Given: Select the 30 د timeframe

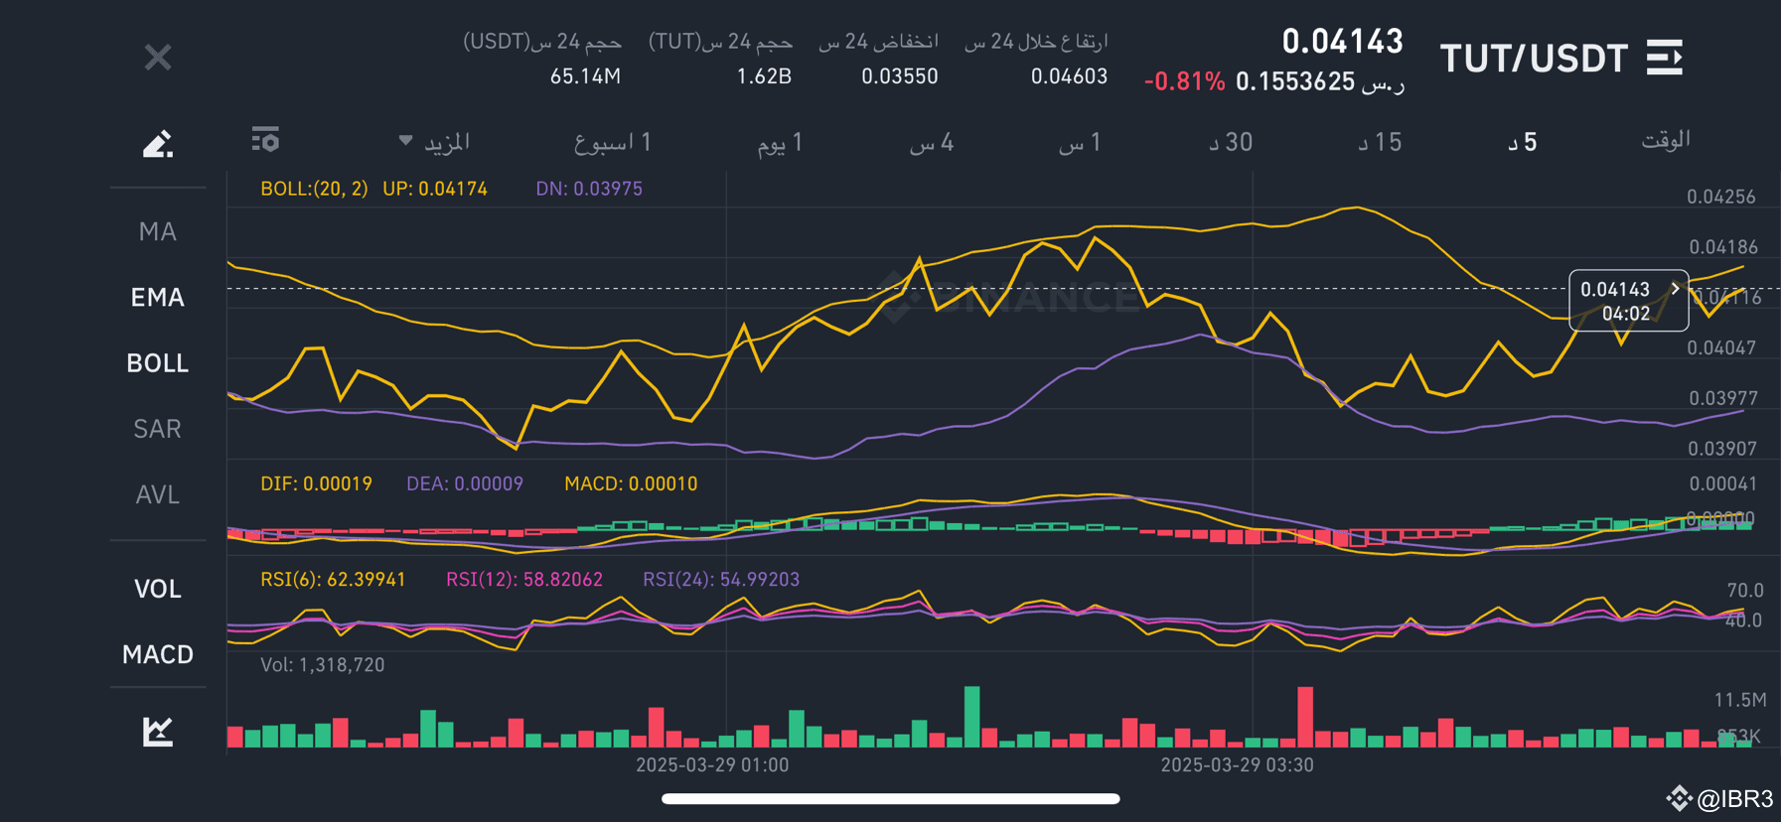Looking at the screenshot, I should click(1231, 142).
